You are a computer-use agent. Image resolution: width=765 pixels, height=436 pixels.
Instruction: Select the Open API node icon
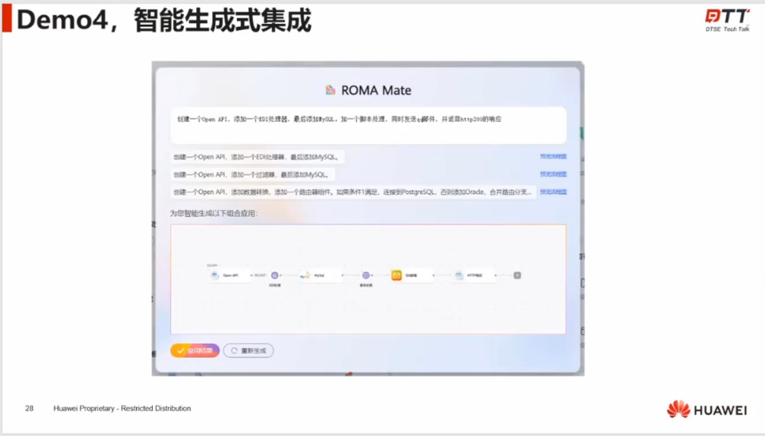pyautogui.click(x=215, y=276)
